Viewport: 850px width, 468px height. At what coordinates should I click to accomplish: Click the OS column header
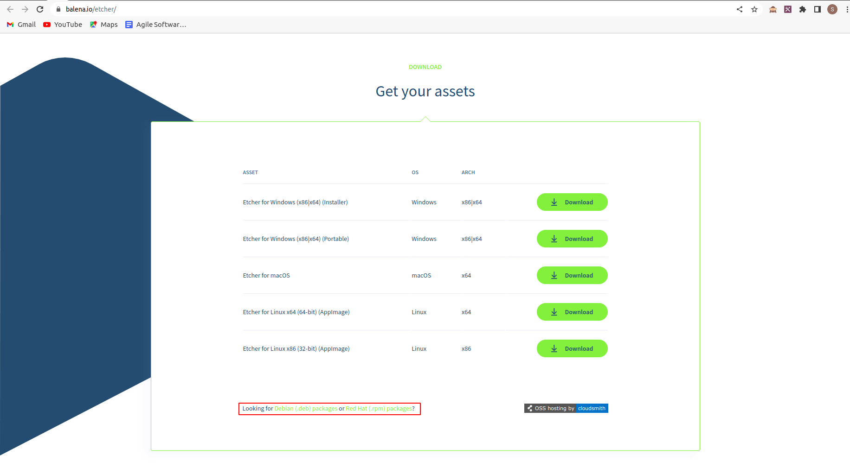pyautogui.click(x=415, y=172)
